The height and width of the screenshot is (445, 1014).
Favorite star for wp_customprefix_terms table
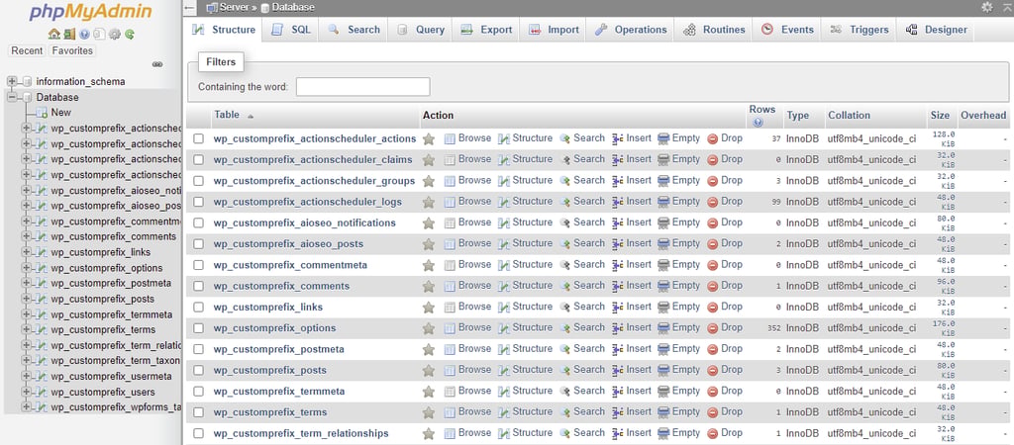(x=428, y=412)
